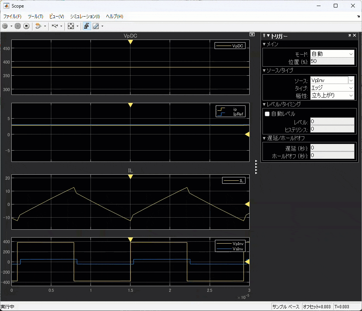Open the measurements dropdown arrow
This screenshot has width=362, height=311.
point(102,26)
